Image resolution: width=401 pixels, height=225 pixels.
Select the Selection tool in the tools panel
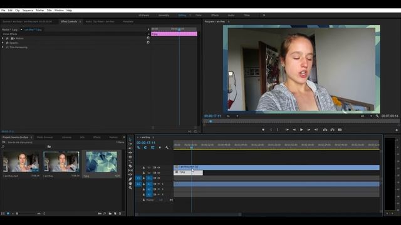[x=130, y=139]
